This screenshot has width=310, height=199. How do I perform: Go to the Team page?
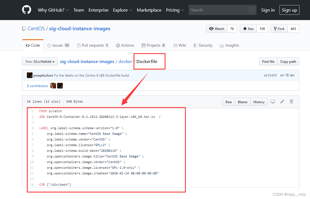(79, 10)
